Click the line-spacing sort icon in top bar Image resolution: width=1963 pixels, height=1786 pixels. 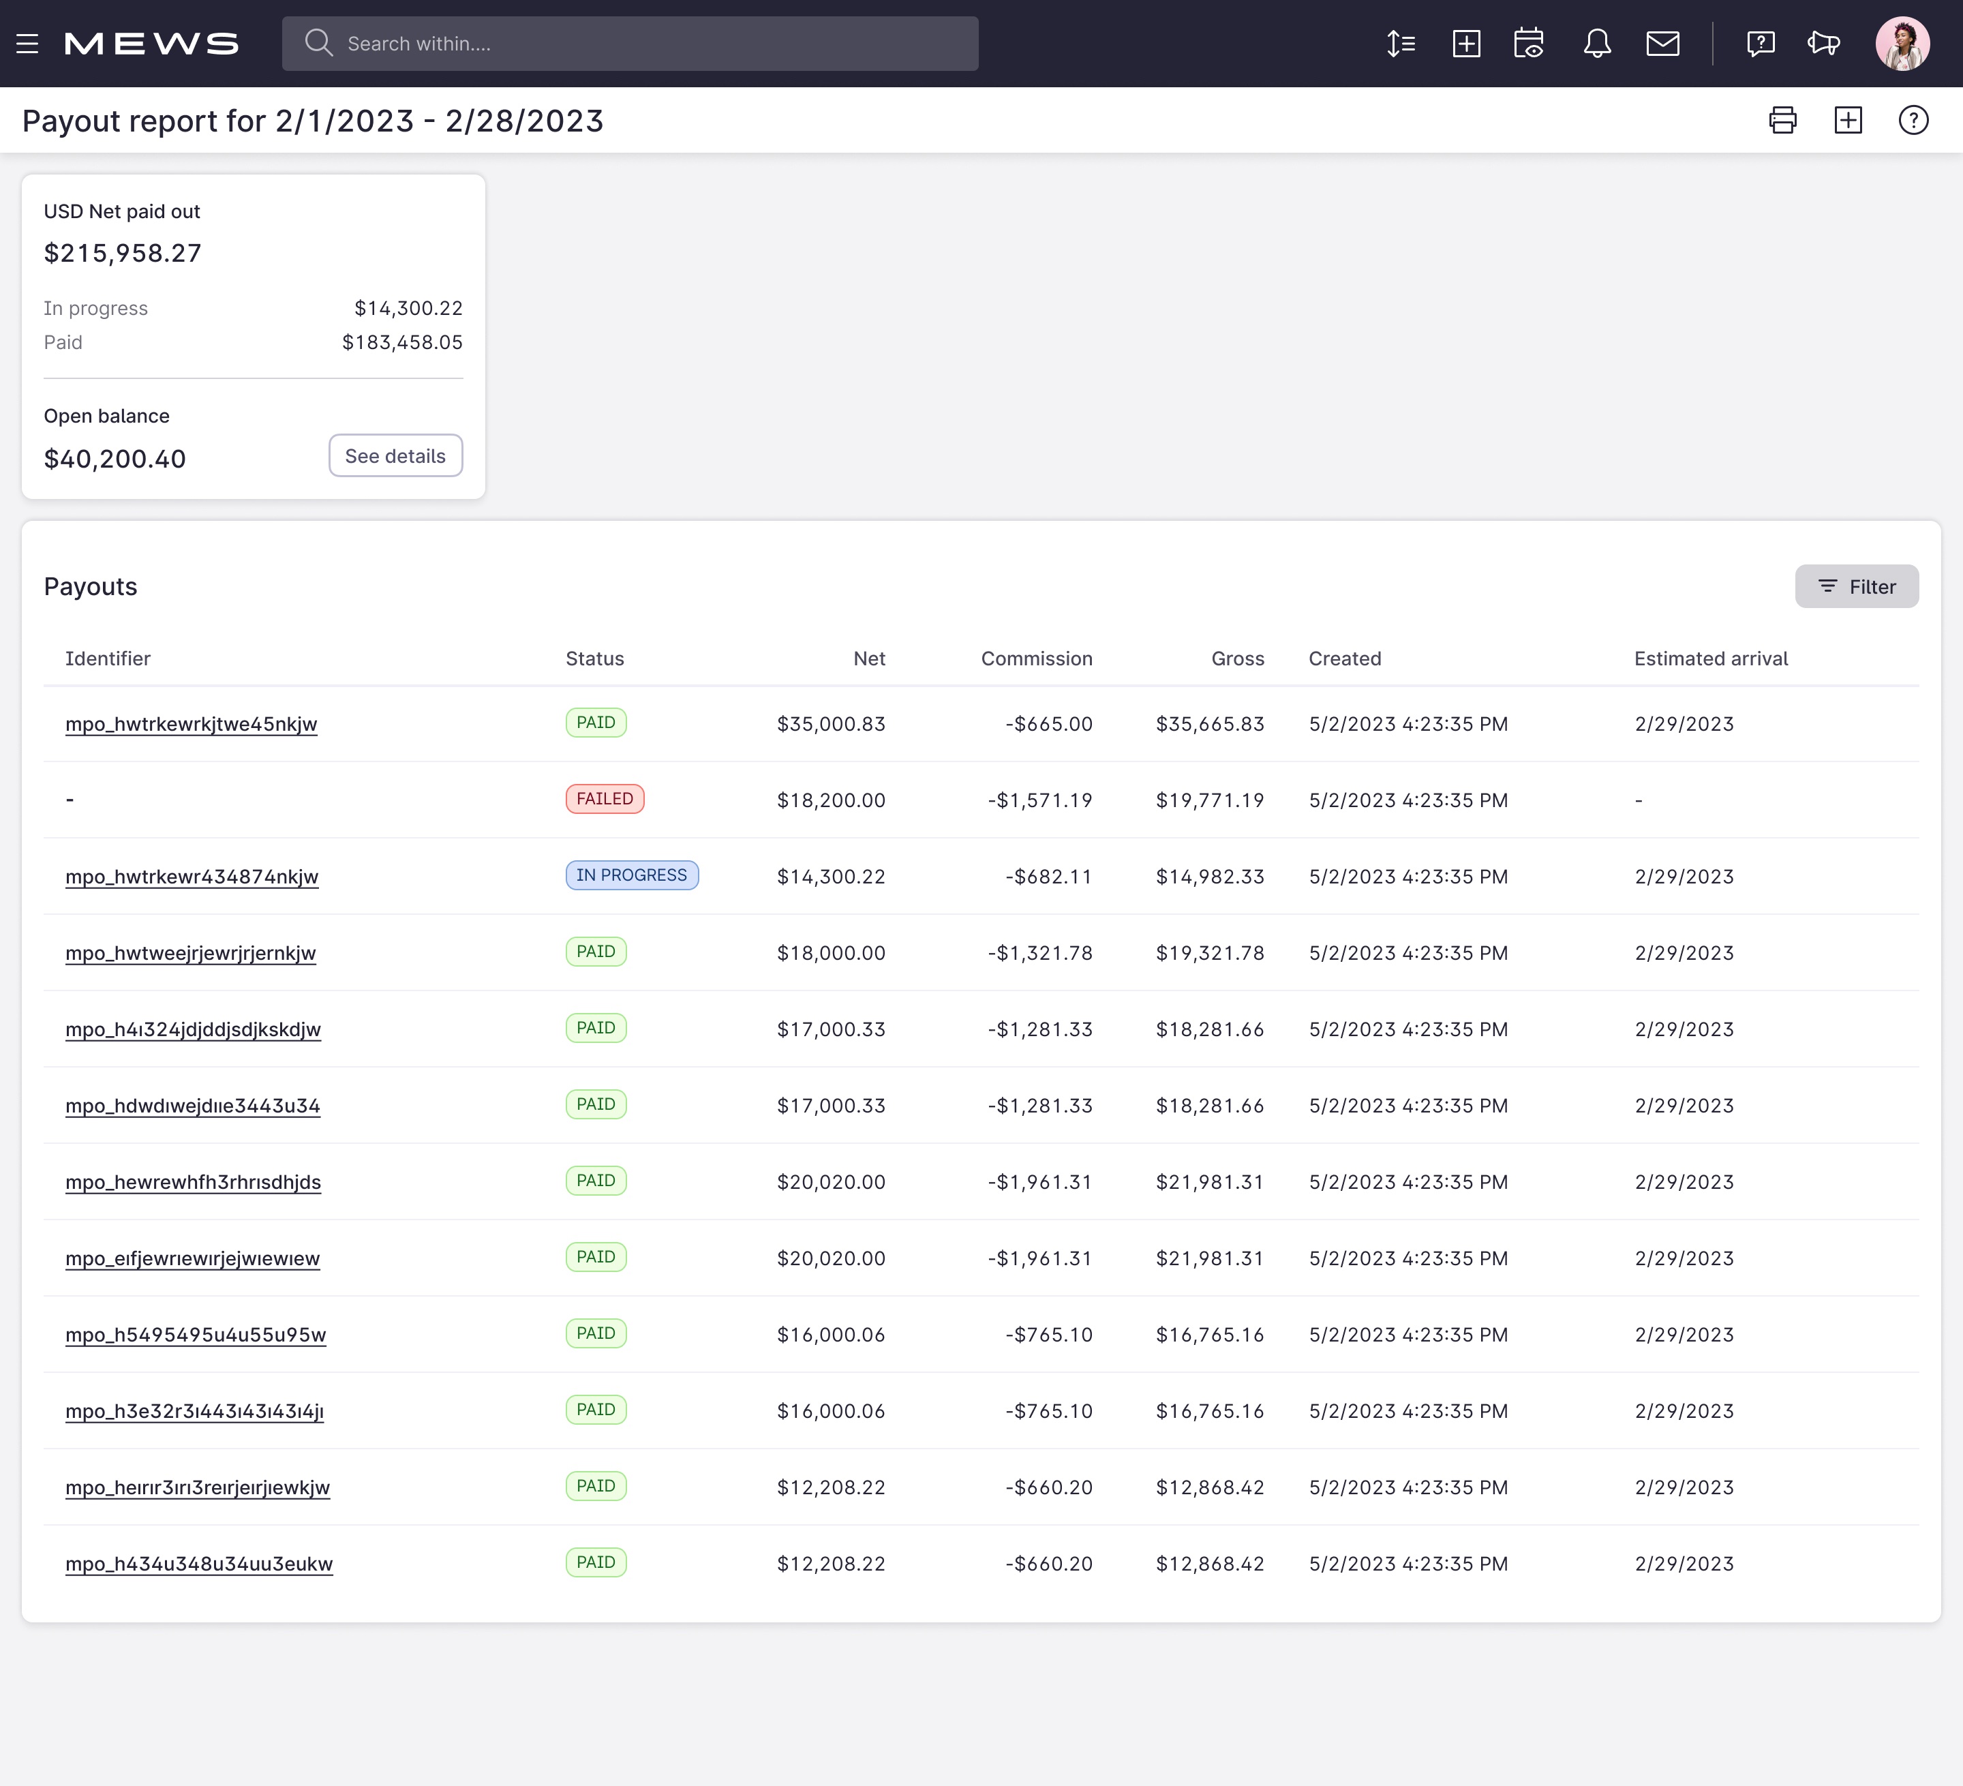pyautogui.click(x=1401, y=43)
